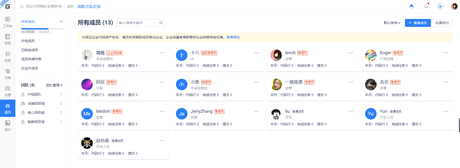Screen dimensions: 460x168
Task: Click the JerryZhang member name
Action: (201, 111)
